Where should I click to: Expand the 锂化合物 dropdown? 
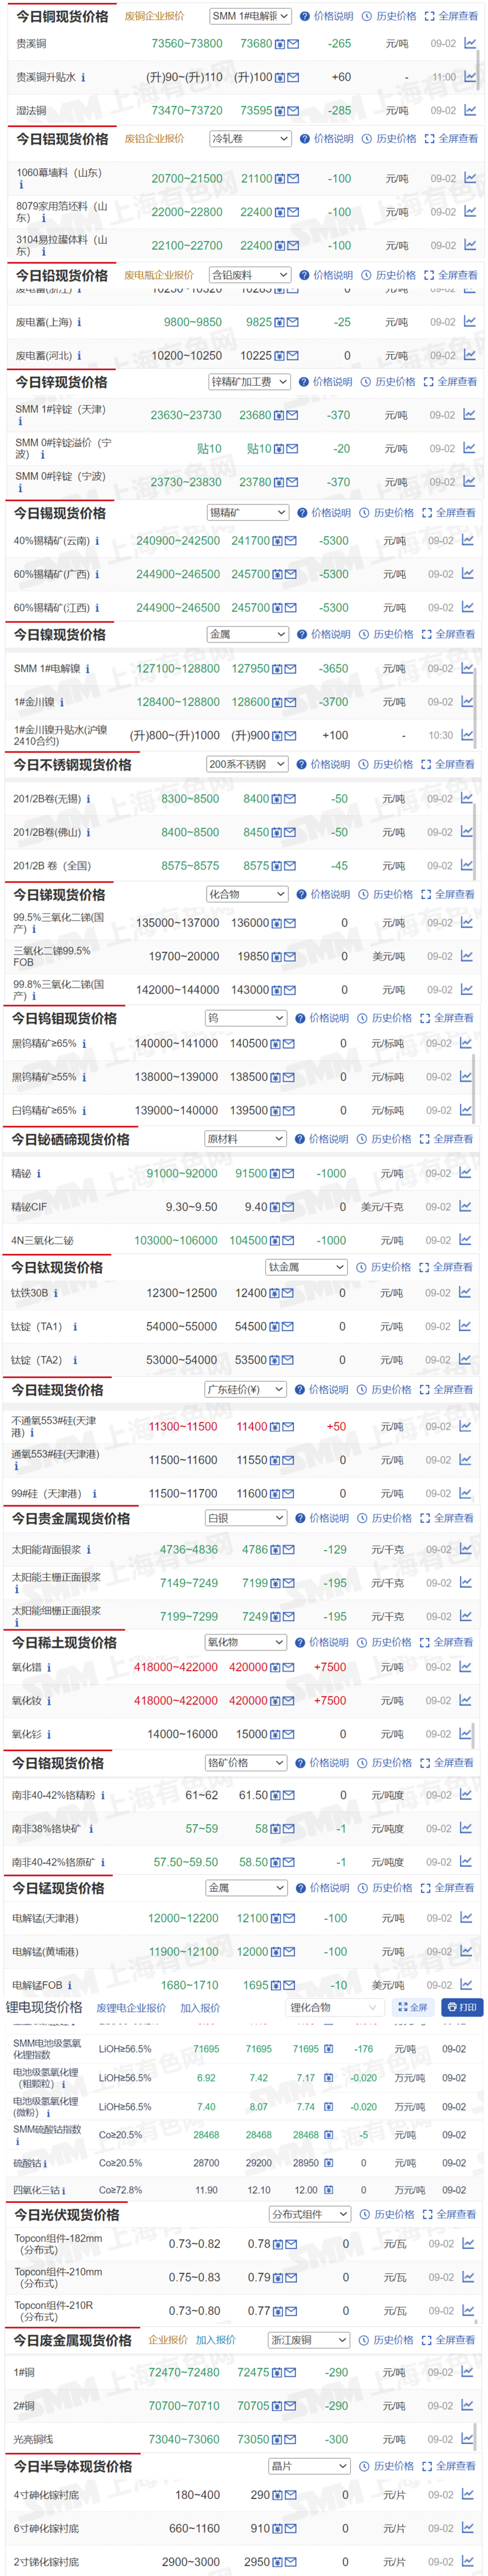[x=334, y=2007]
